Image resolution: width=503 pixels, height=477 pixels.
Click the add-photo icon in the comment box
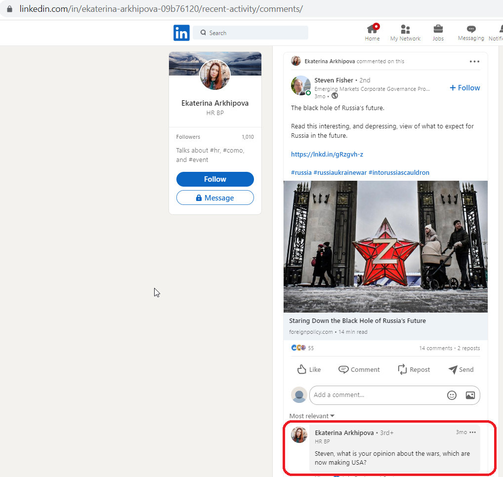point(470,395)
